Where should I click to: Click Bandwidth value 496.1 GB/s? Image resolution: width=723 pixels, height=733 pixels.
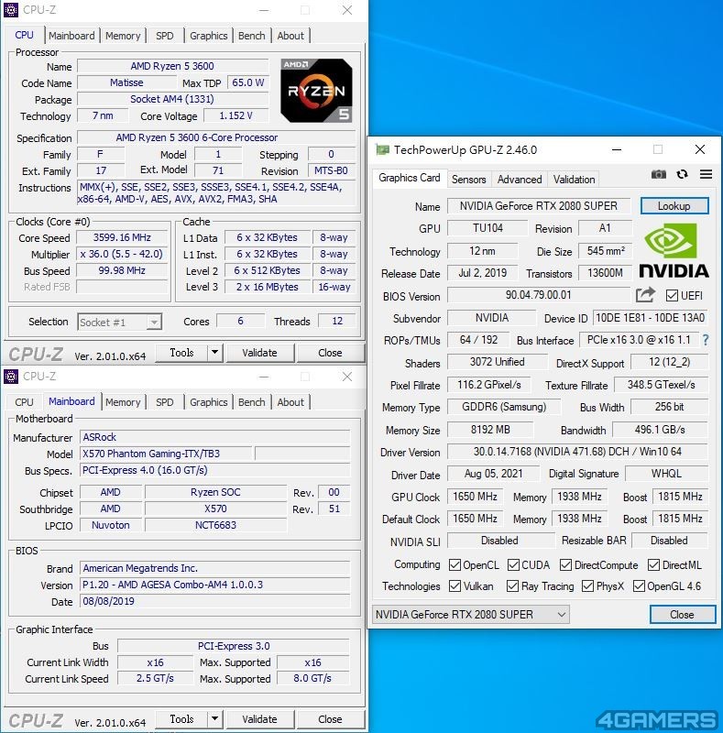[660, 429]
